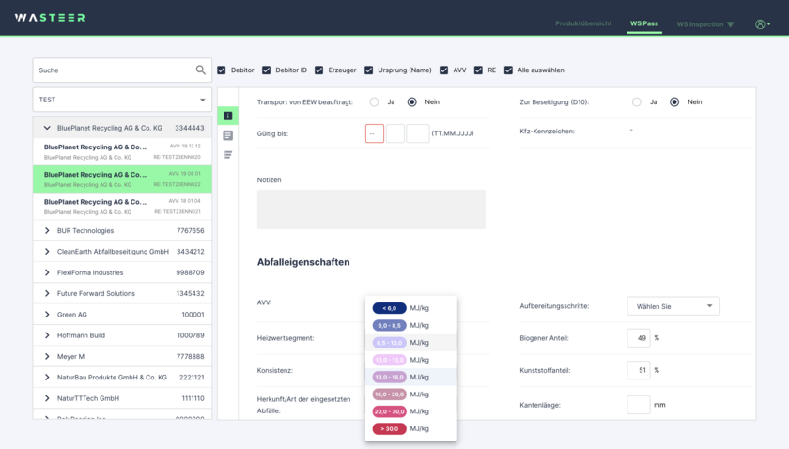Click the Abfalleigenschaften heading
Viewport: 789px width, 449px height.
tap(303, 262)
